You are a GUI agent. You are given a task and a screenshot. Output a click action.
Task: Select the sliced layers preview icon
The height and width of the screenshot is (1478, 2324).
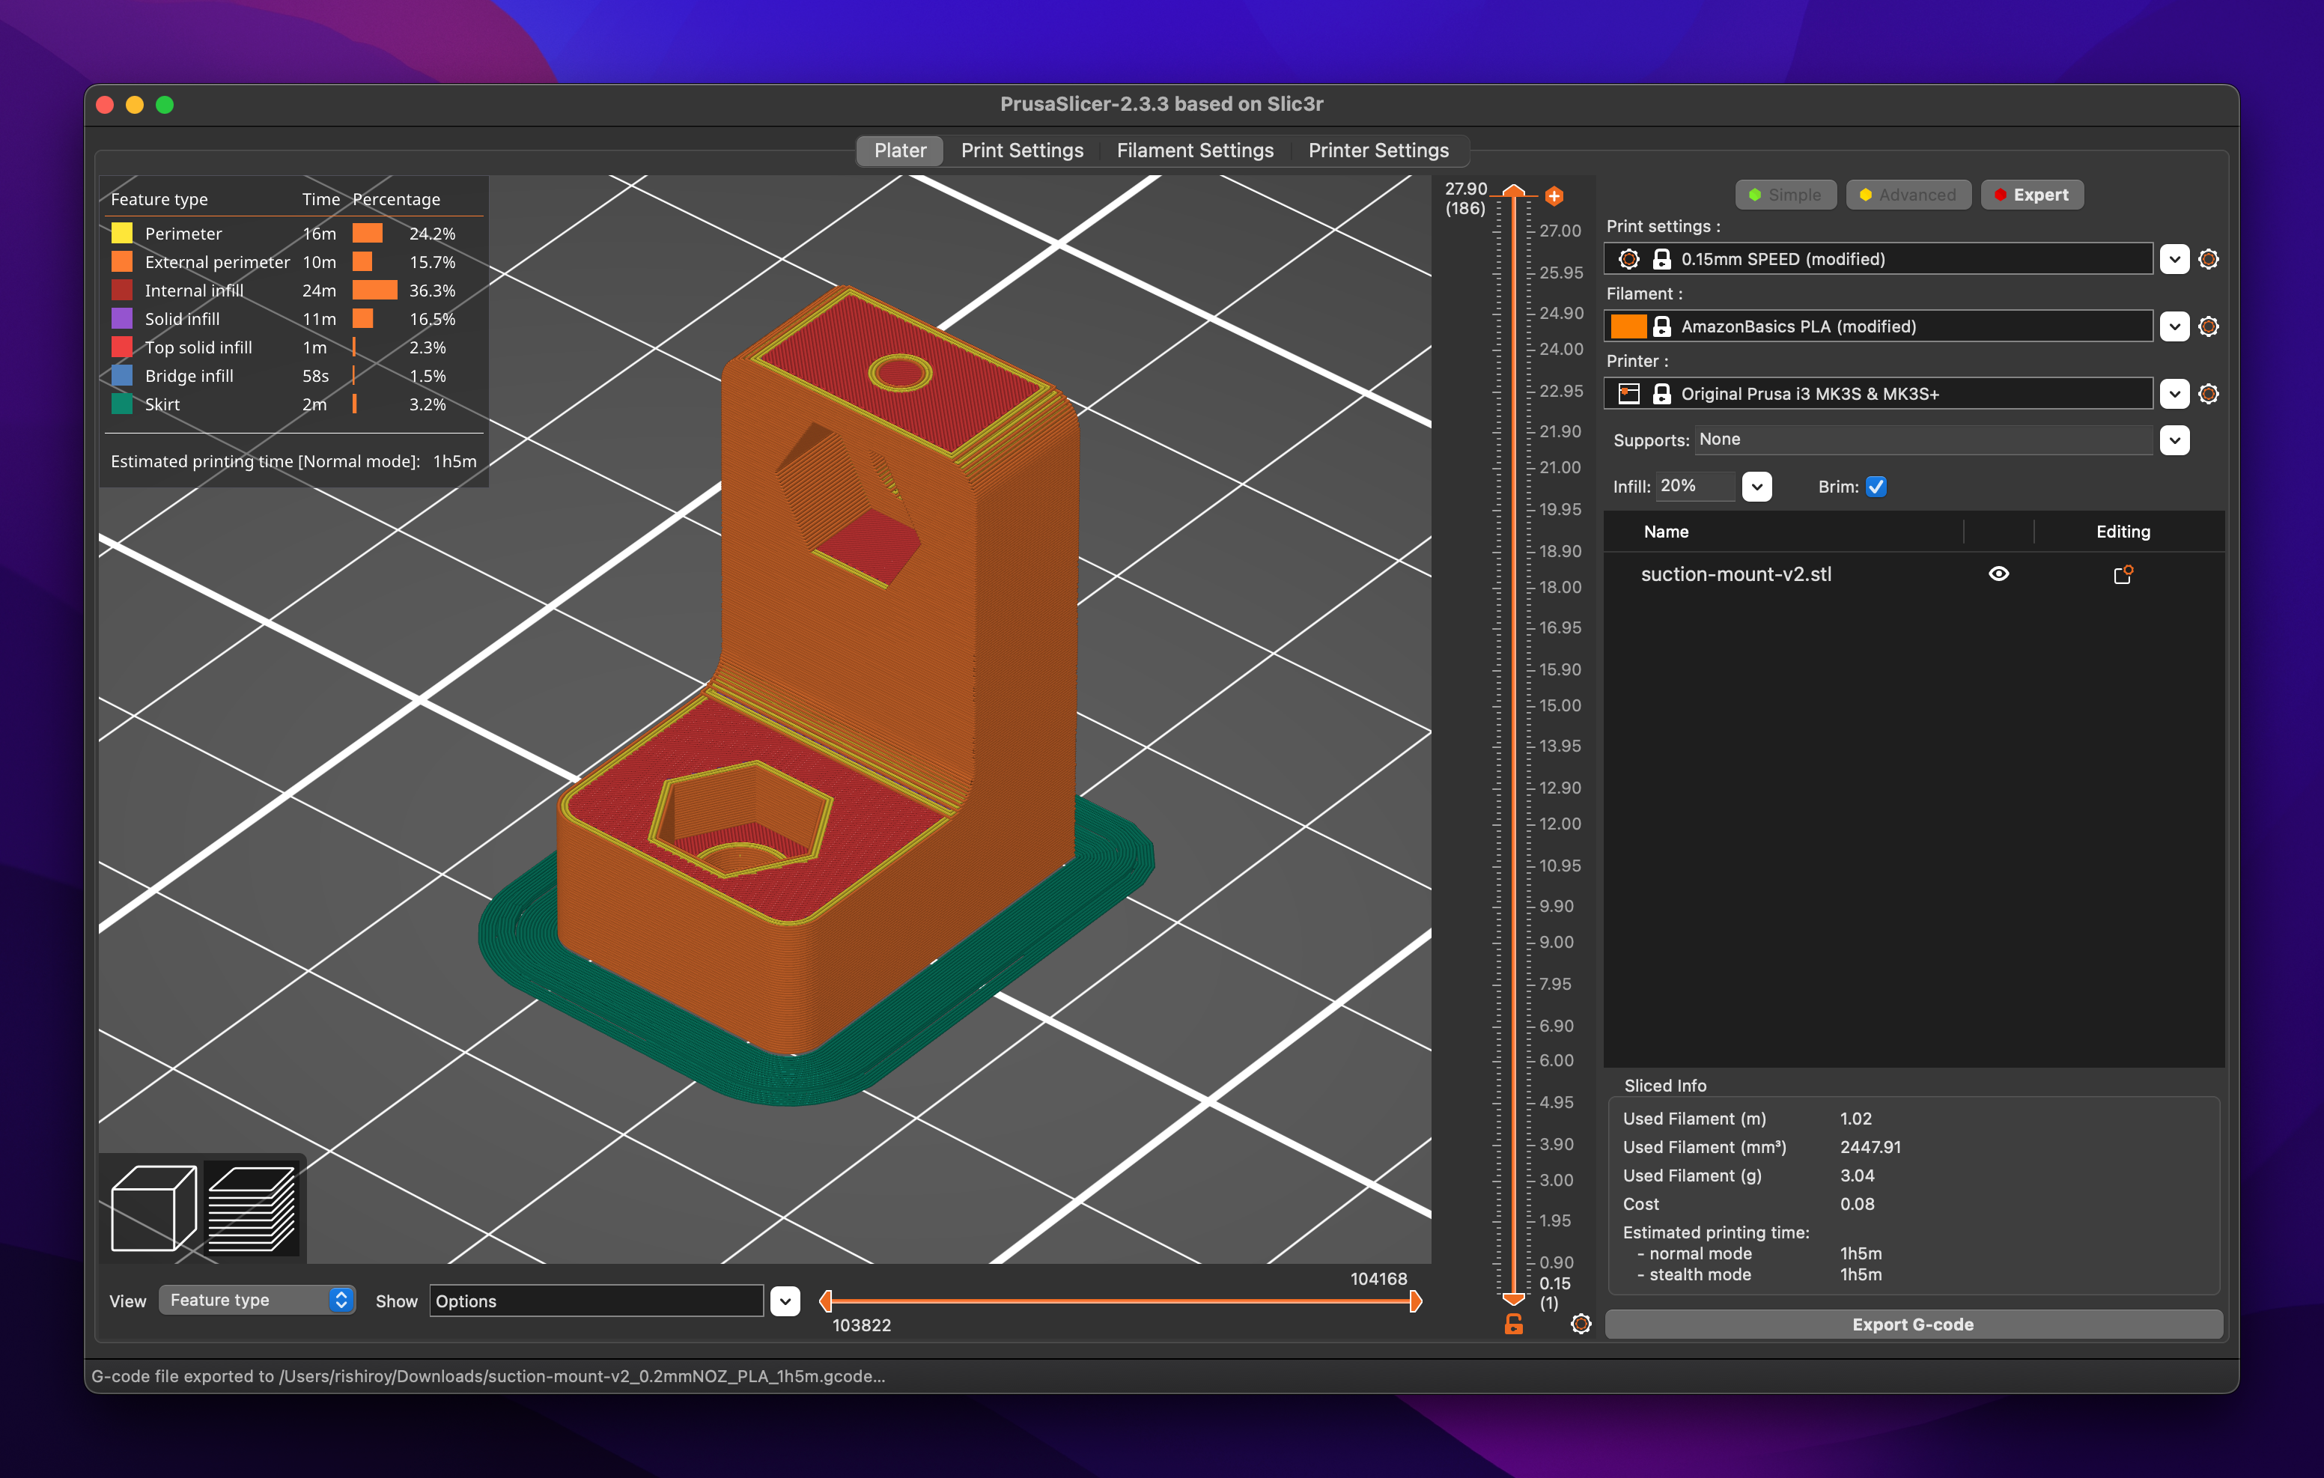[252, 1207]
